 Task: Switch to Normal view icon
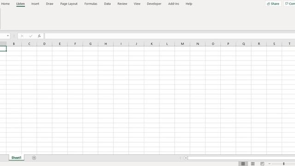243,164
